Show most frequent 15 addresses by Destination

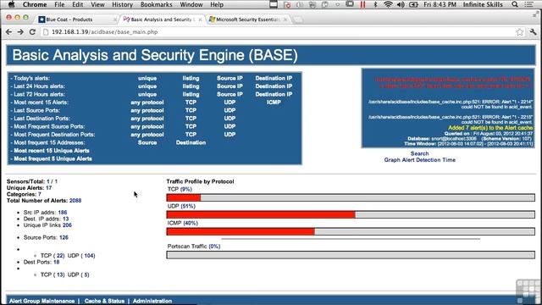coord(191,142)
